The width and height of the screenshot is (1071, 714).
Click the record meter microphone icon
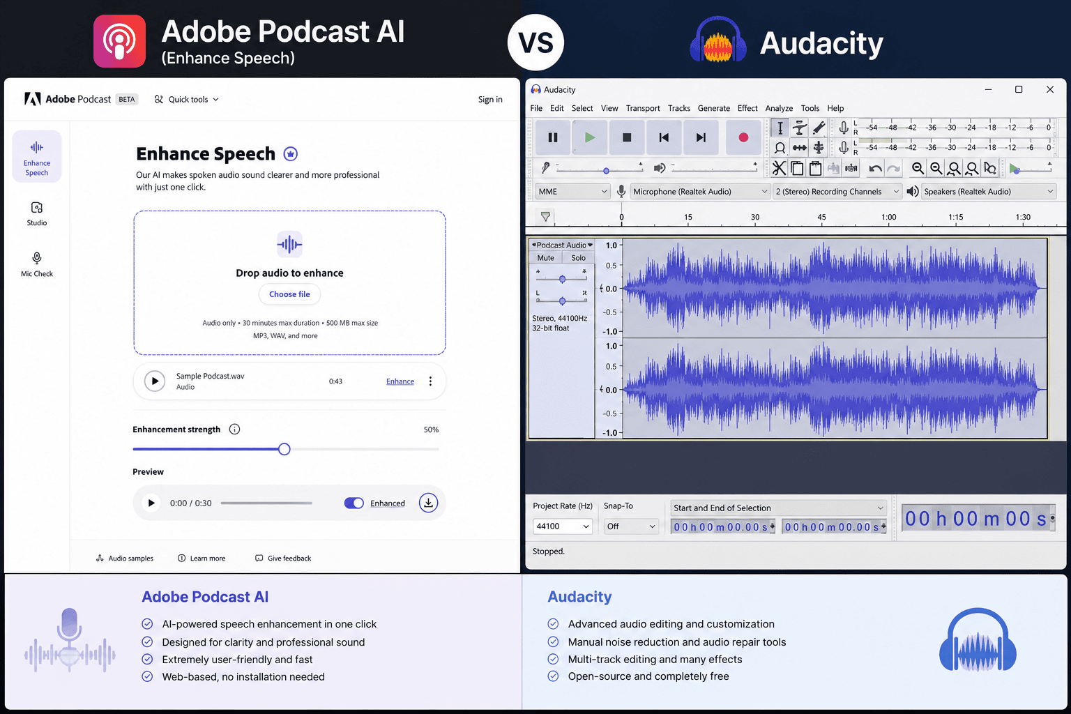click(844, 128)
